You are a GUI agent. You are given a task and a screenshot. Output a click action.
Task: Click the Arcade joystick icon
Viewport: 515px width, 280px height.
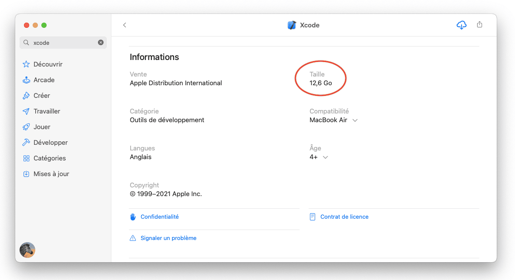click(26, 80)
